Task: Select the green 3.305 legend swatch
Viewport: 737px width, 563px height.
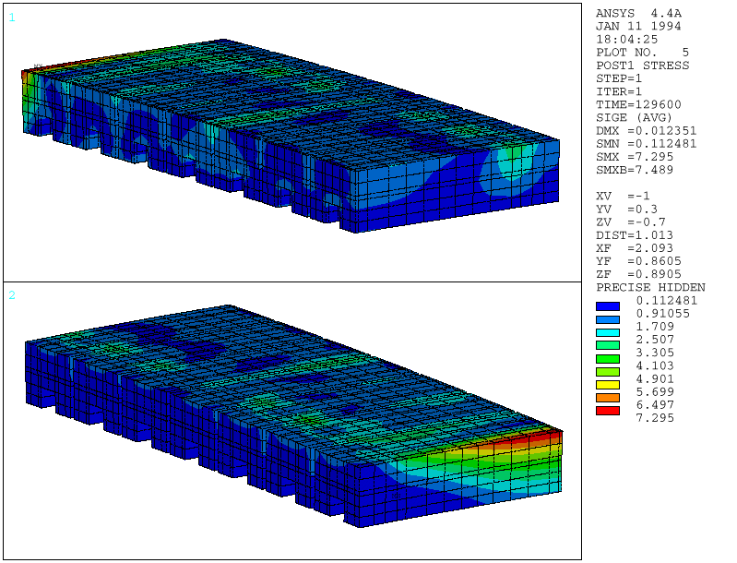Action: click(608, 357)
